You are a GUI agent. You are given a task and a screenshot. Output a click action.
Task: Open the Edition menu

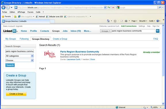click(x=12, y=12)
